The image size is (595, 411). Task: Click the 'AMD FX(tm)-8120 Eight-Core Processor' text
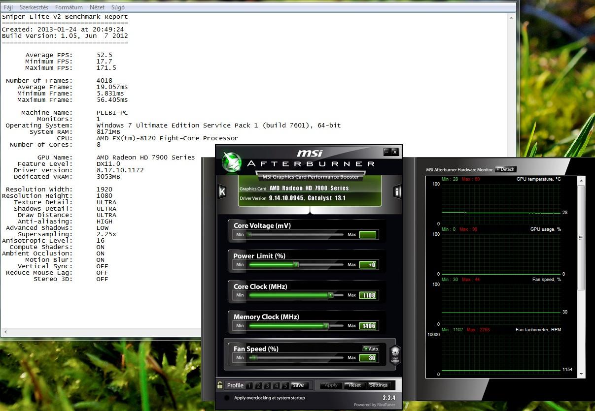(x=167, y=138)
